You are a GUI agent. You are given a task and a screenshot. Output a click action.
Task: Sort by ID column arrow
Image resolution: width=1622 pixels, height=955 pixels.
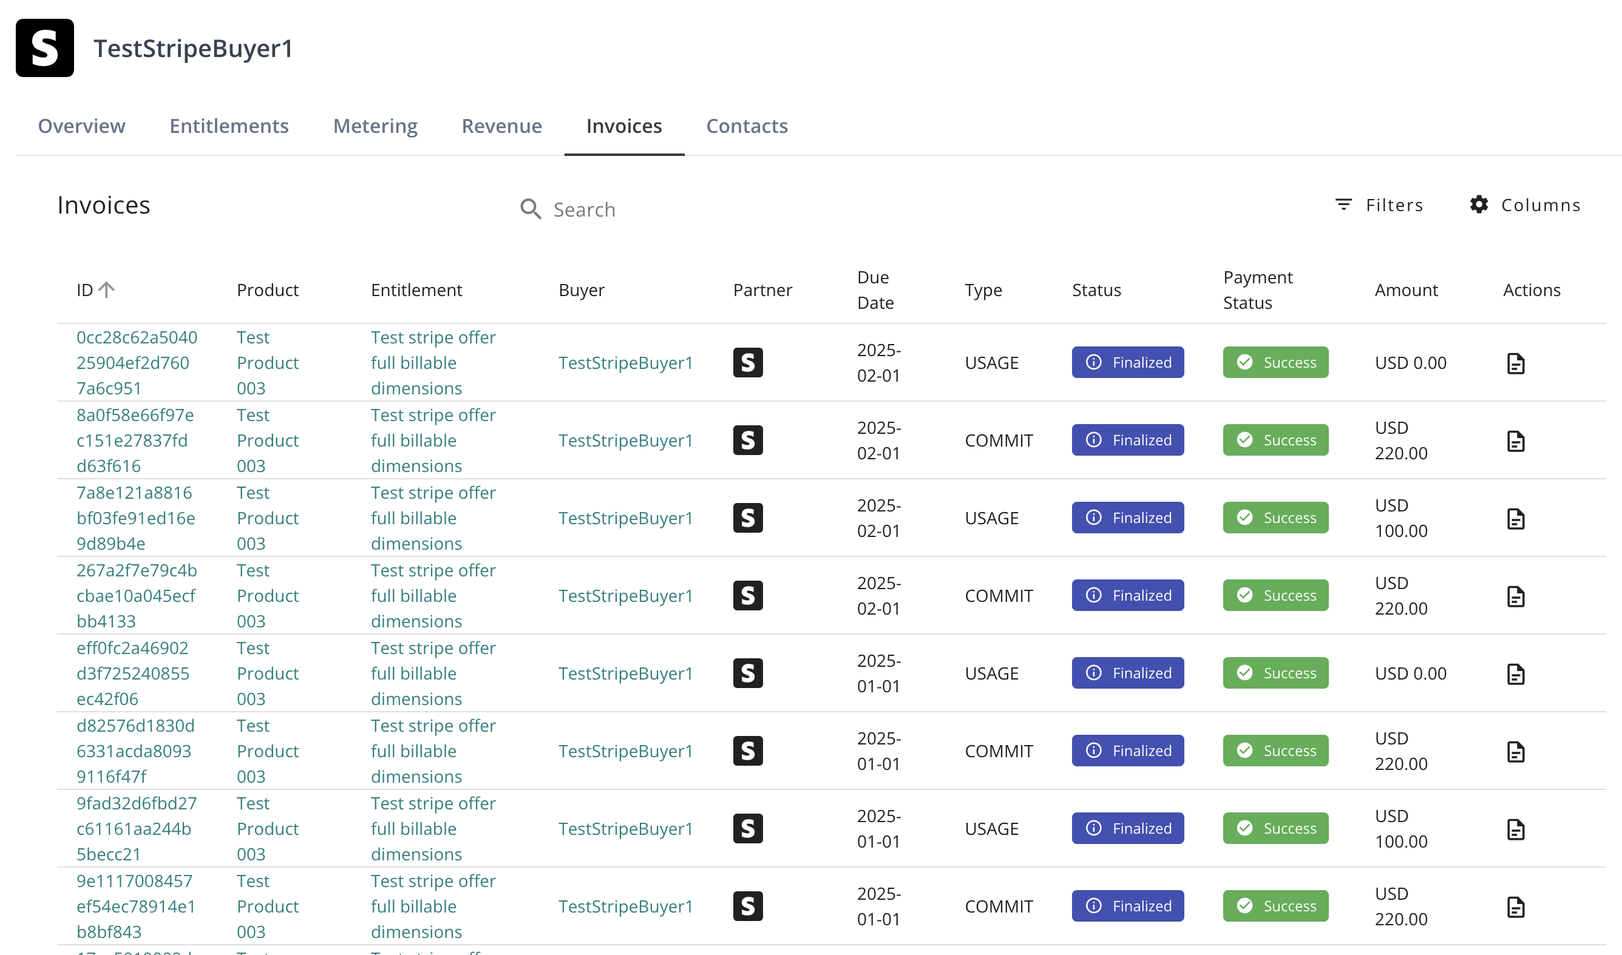pos(107,289)
